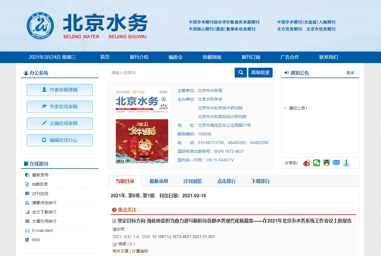Click the RSS feed icon
Viewport: 381px width, 256px height.
(x=27, y=240)
